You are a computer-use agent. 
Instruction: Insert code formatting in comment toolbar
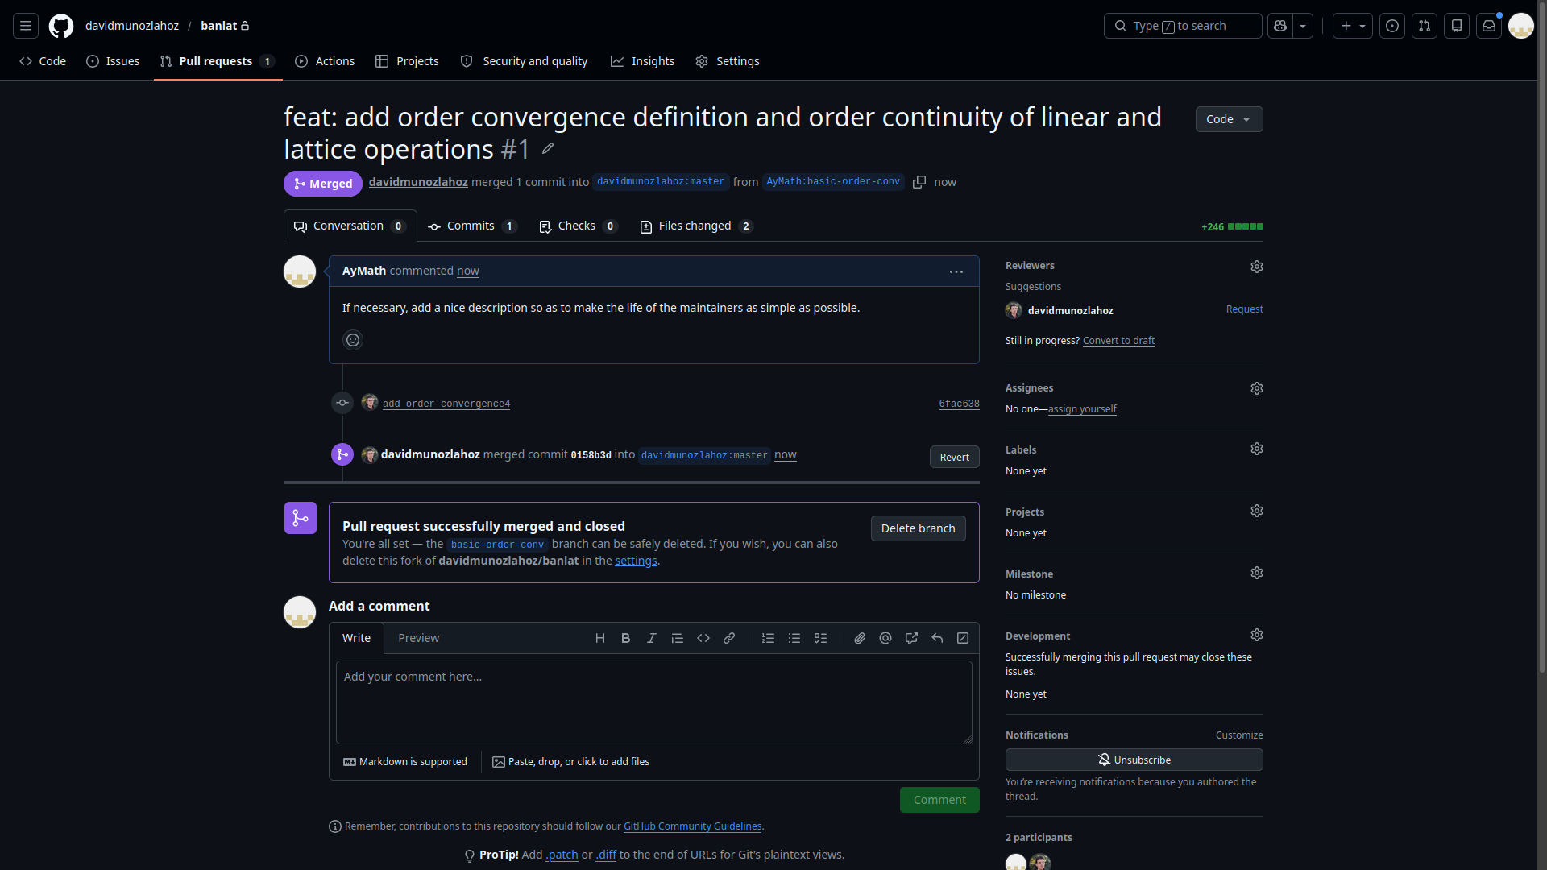click(703, 638)
